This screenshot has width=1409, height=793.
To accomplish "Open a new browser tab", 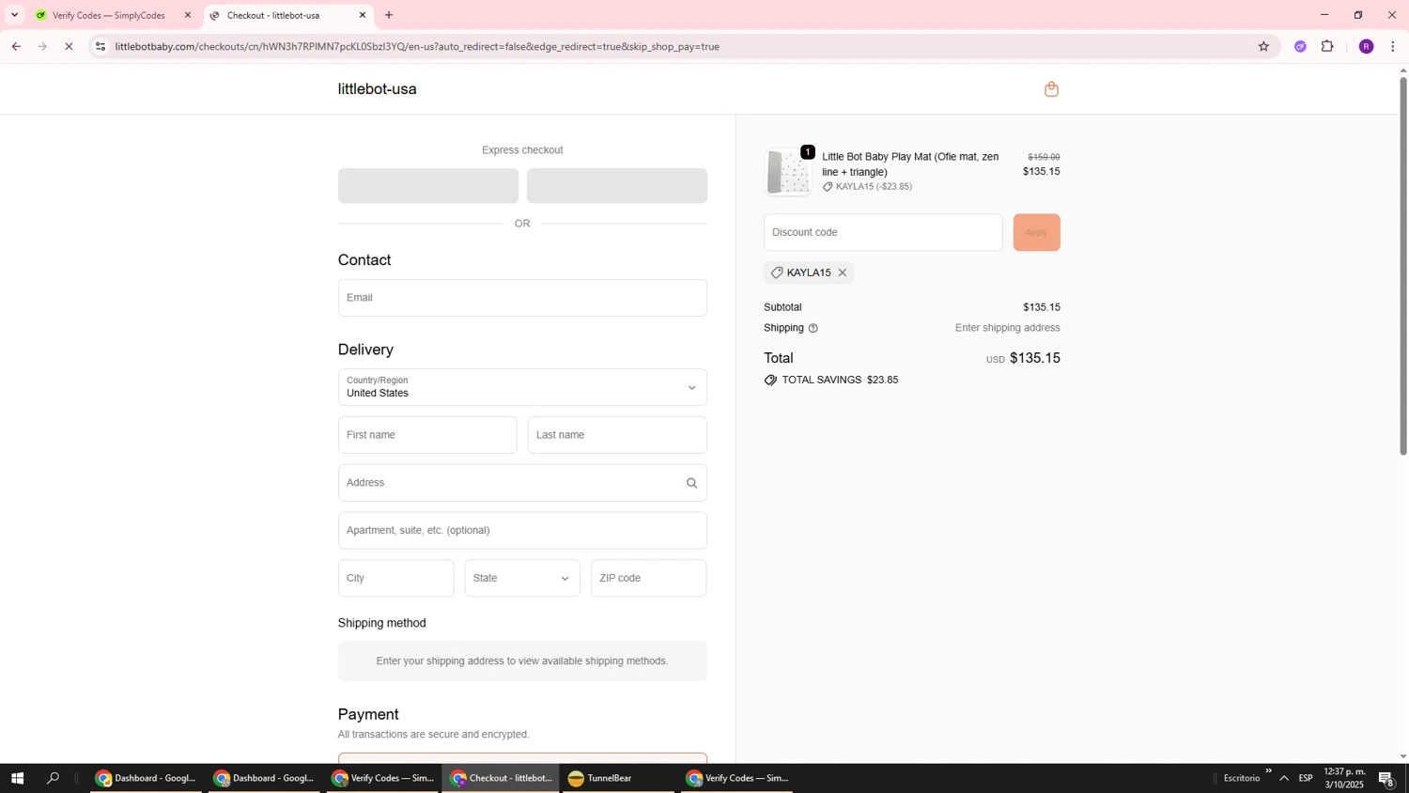I will 389,15.
